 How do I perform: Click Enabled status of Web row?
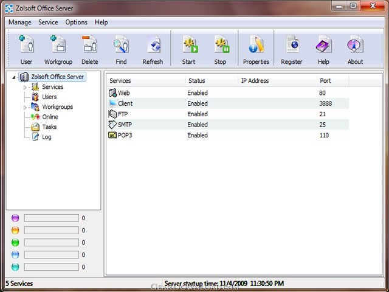(x=198, y=93)
